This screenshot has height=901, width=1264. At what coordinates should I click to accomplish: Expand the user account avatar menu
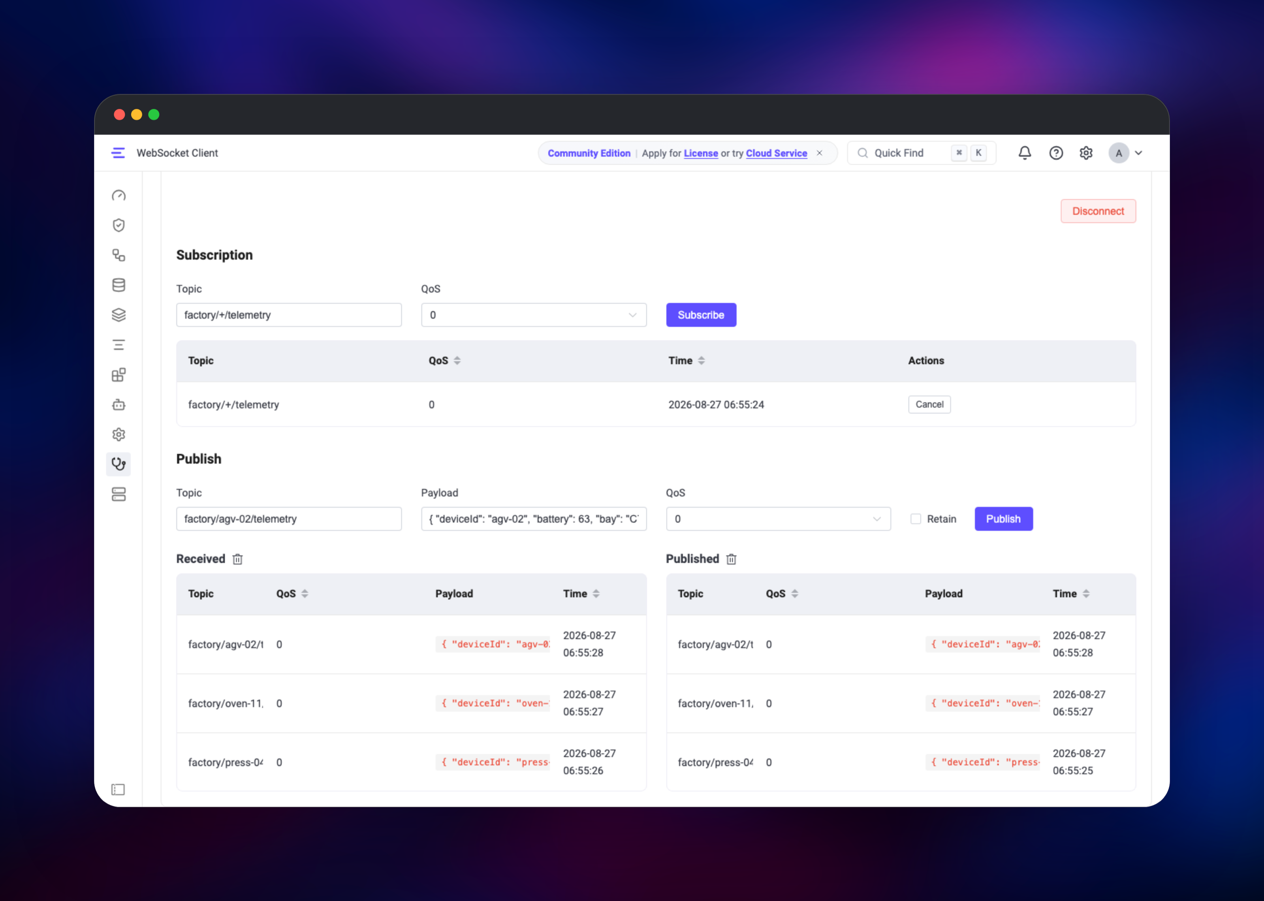(1126, 152)
